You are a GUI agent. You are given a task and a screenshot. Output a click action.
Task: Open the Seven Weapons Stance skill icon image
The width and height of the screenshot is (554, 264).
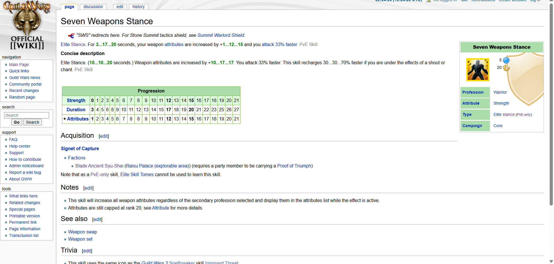(x=478, y=69)
